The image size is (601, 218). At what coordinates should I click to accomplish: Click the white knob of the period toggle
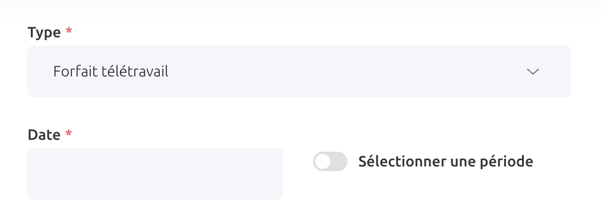[323, 161]
